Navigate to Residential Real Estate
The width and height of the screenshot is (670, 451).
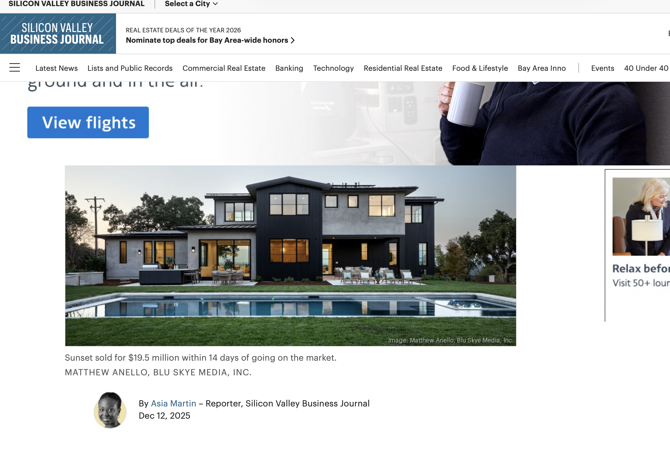coord(403,68)
